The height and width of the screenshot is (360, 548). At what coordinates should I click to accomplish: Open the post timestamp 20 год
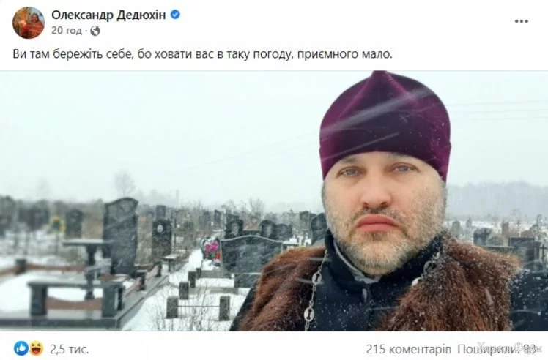[x=66, y=31]
